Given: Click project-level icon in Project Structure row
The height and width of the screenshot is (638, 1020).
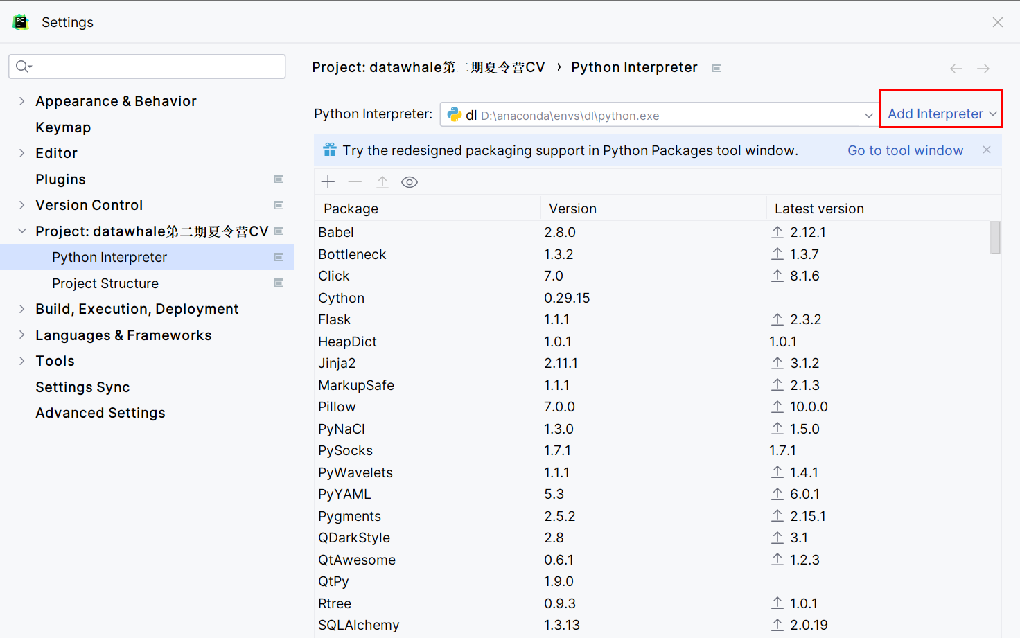Looking at the screenshot, I should [279, 283].
